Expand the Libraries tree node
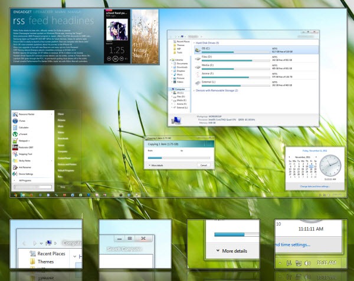 coord(172,61)
